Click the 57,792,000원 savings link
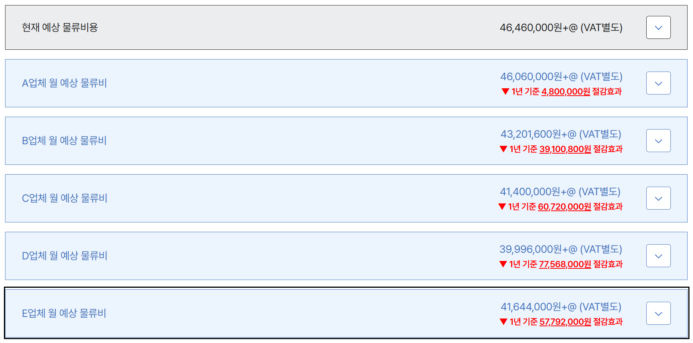The width and height of the screenshot is (693, 343). point(565,322)
